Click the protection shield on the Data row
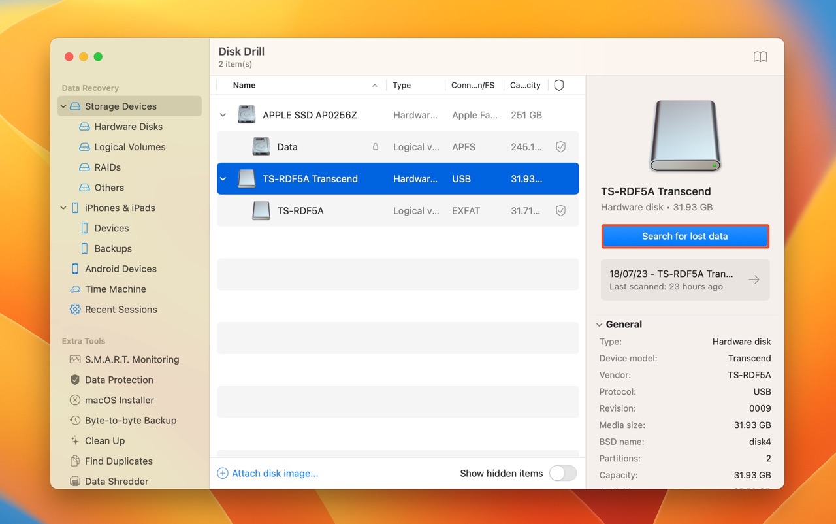Viewport: 836px width, 524px height. point(560,147)
